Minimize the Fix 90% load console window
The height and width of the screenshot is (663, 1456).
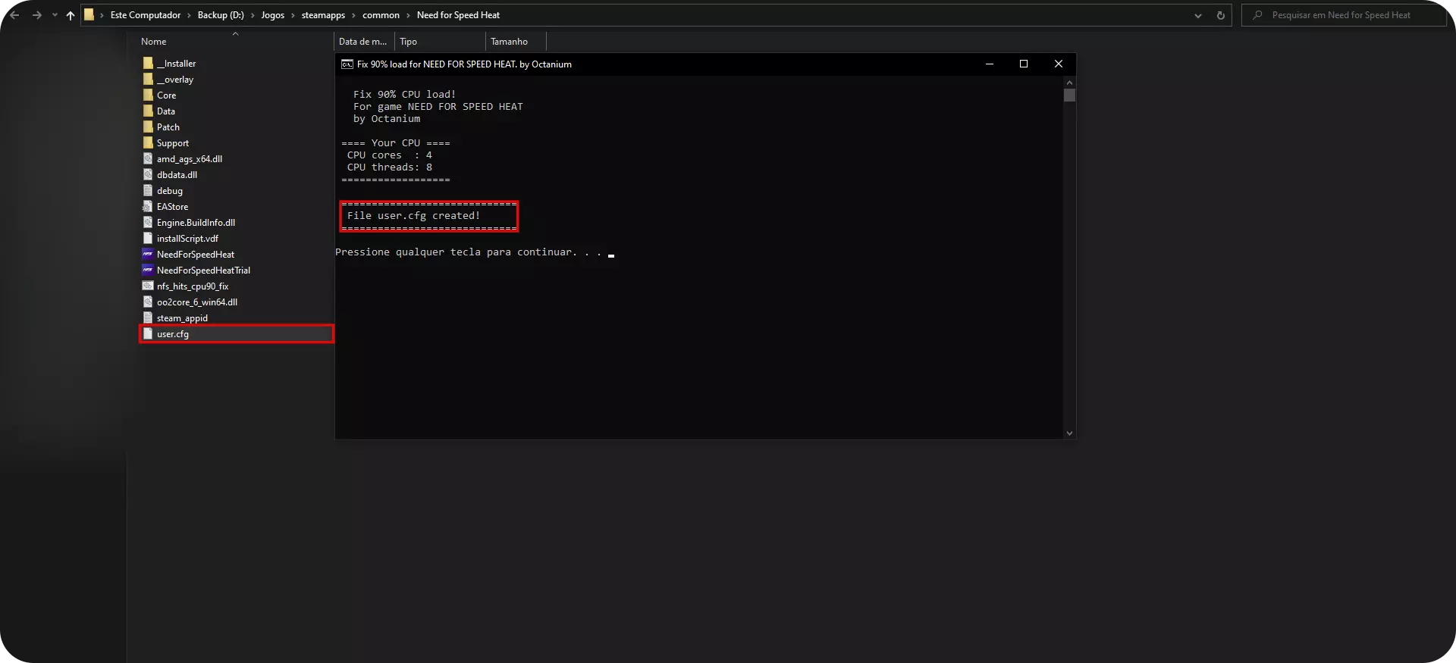[x=990, y=64]
